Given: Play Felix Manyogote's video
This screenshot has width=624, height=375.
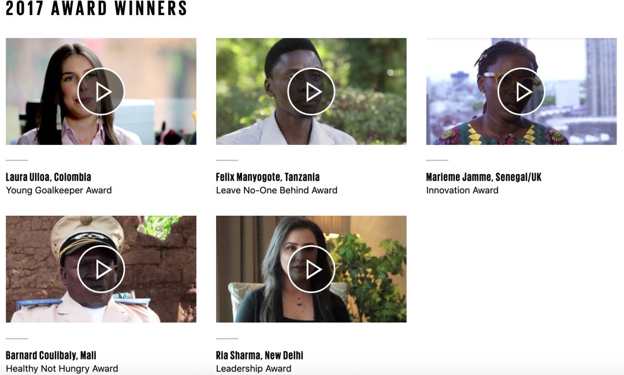Looking at the screenshot, I should pyautogui.click(x=311, y=91).
